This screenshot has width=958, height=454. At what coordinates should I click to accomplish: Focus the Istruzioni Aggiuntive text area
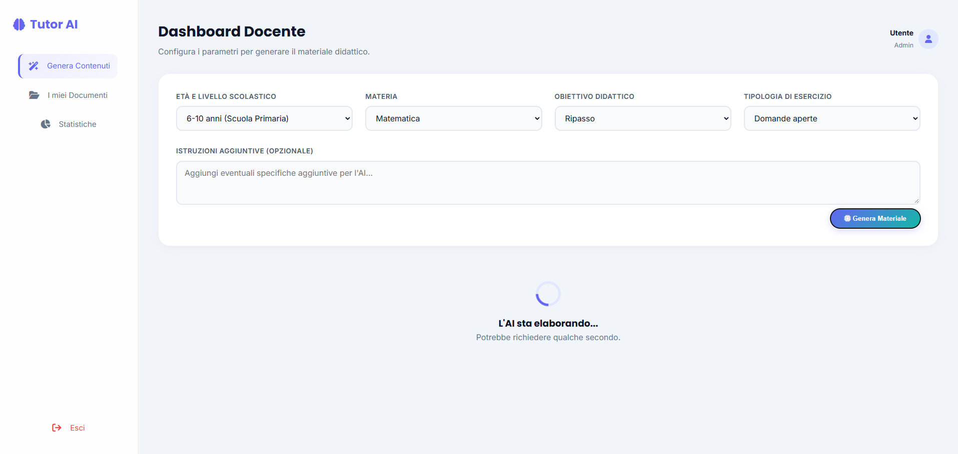pos(548,183)
